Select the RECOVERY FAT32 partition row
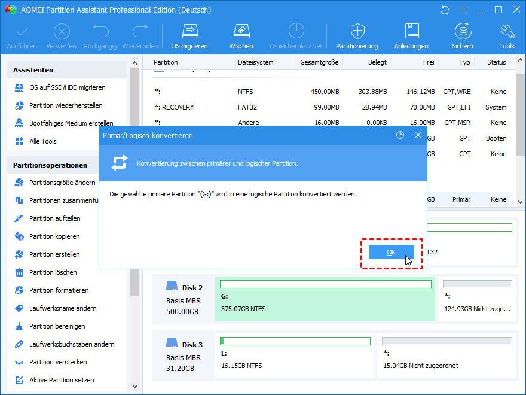 pyautogui.click(x=331, y=108)
